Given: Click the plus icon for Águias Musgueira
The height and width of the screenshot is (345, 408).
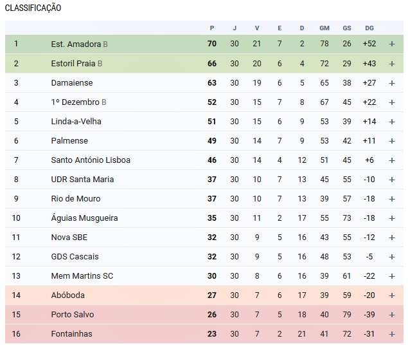Looking at the screenshot, I should tap(392, 218).
